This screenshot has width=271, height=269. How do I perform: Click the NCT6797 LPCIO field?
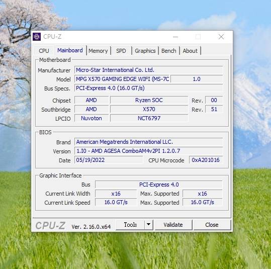pyautogui.click(x=149, y=118)
